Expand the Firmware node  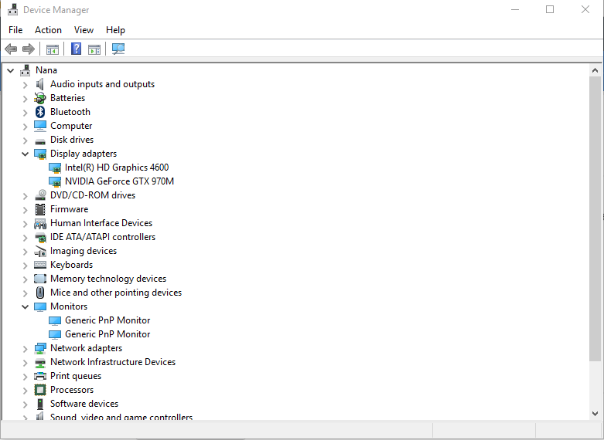click(25, 210)
